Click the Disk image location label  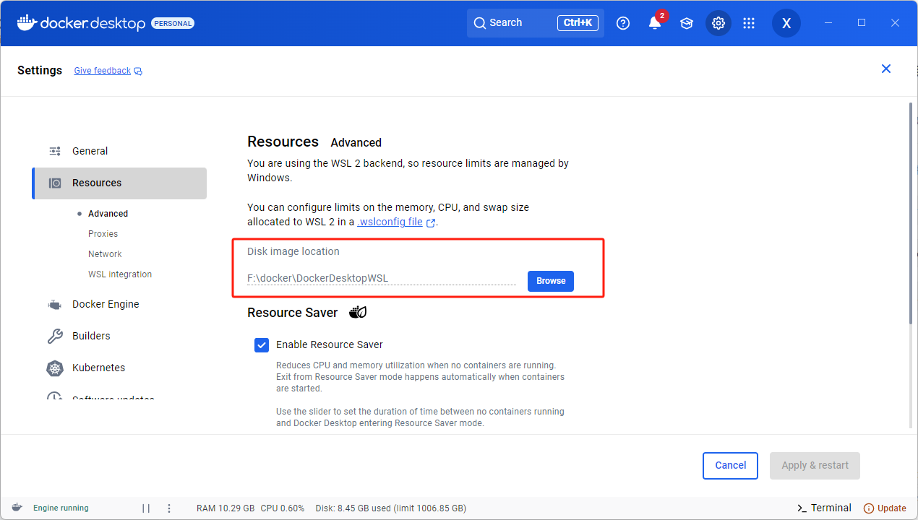point(293,251)
